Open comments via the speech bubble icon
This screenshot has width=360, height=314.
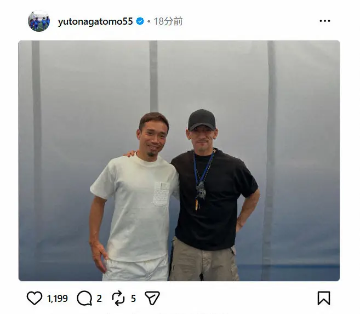[84, 298]
